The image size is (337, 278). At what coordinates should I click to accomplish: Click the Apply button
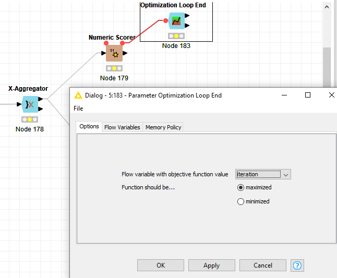coord(211,265)
